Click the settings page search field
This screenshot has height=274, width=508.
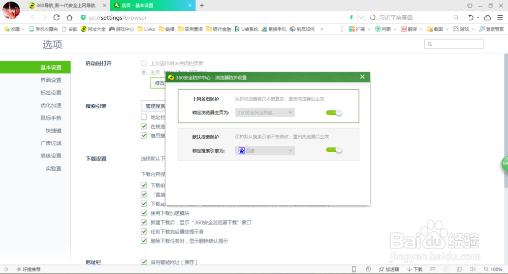[x=454, y=44]
